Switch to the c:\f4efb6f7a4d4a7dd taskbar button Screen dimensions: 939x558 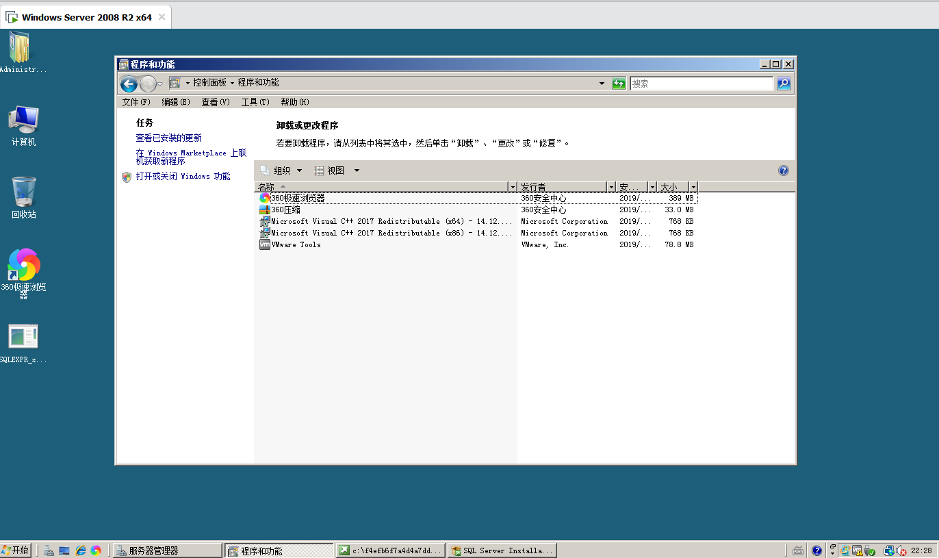coord(391,550)
